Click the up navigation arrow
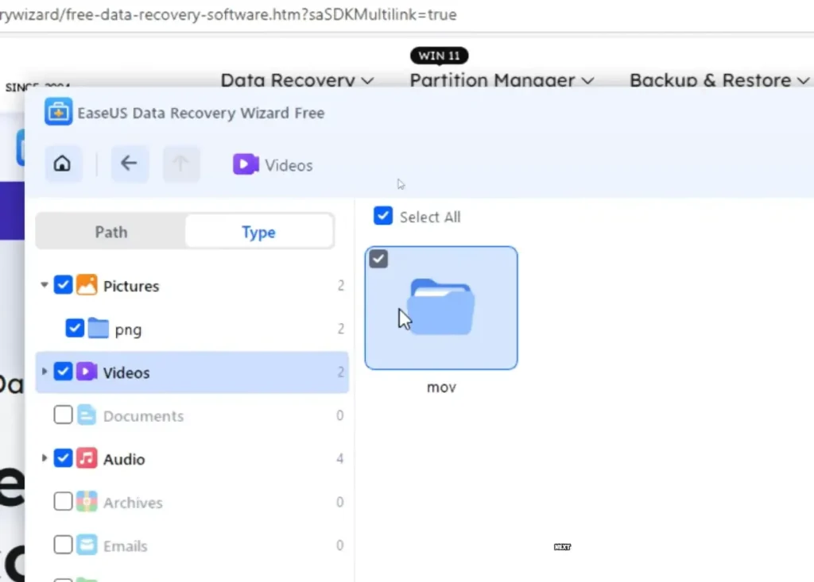The height and width of the screenshot is (582, 814). [180, 163]
